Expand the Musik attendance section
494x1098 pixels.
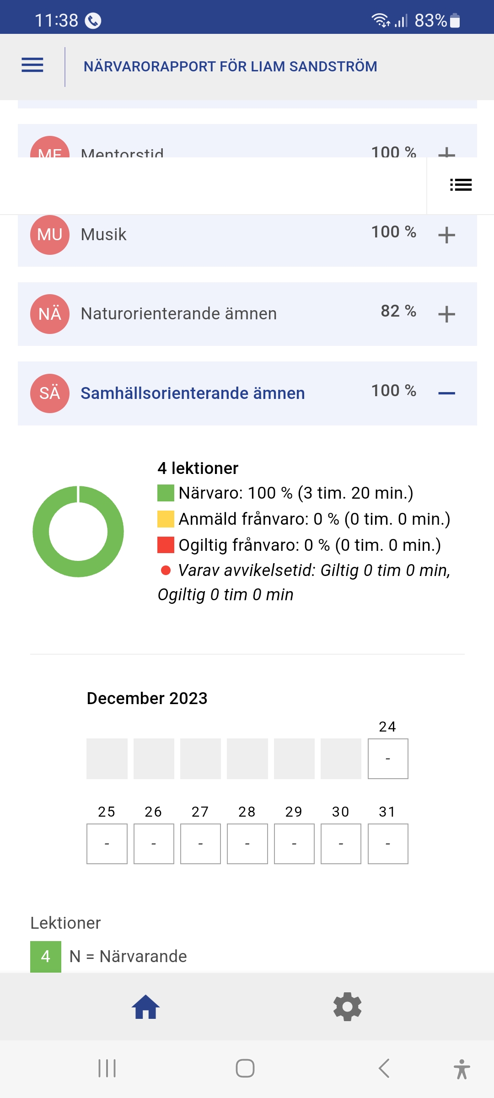pos(446,235)
